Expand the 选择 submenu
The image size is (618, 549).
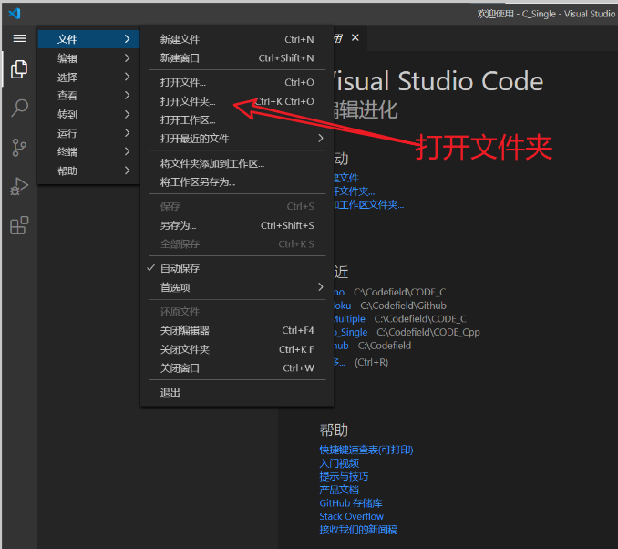[x=88, y=77]
